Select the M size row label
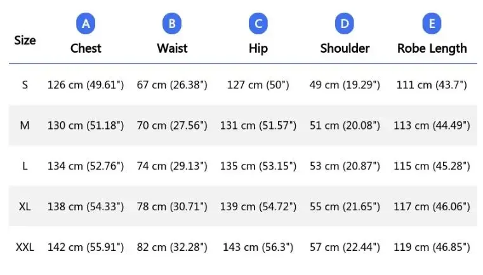 (x=25, y=125)
